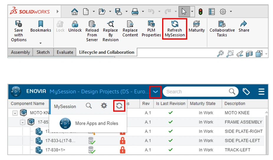Click Refresh MySession in the ribbon
This screenshot has width=273, height=160.
[175, 29]
